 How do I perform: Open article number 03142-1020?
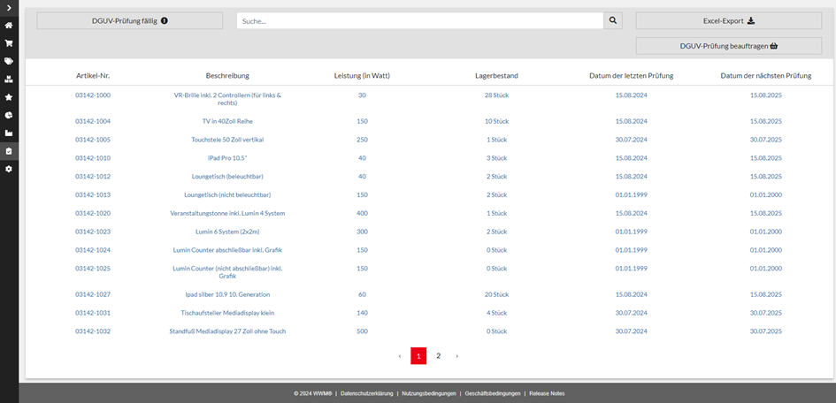93,213
